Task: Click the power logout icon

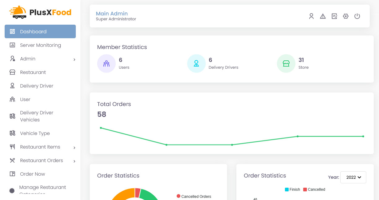Action: pos(357,16)
